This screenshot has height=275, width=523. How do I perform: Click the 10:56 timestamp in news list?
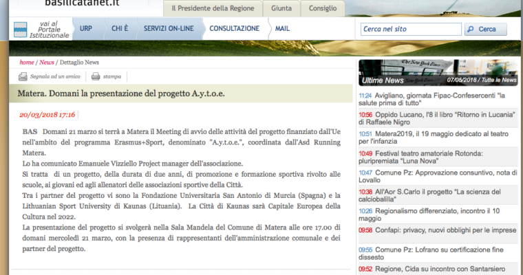click(x=365, y=115)
